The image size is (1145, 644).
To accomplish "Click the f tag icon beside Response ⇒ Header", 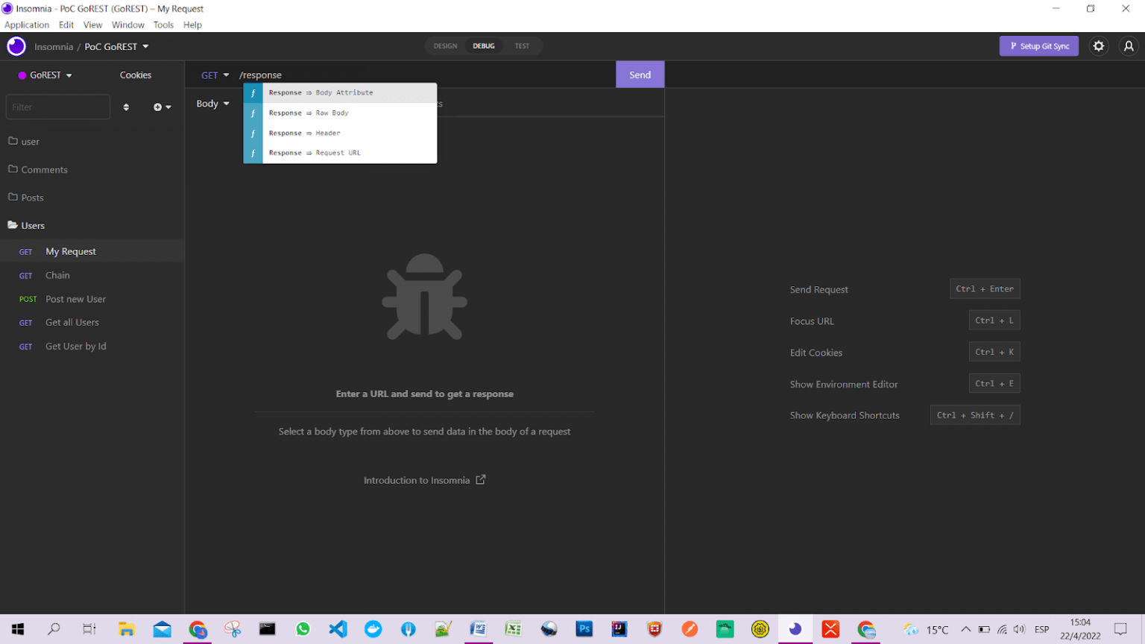I will 253,133.
